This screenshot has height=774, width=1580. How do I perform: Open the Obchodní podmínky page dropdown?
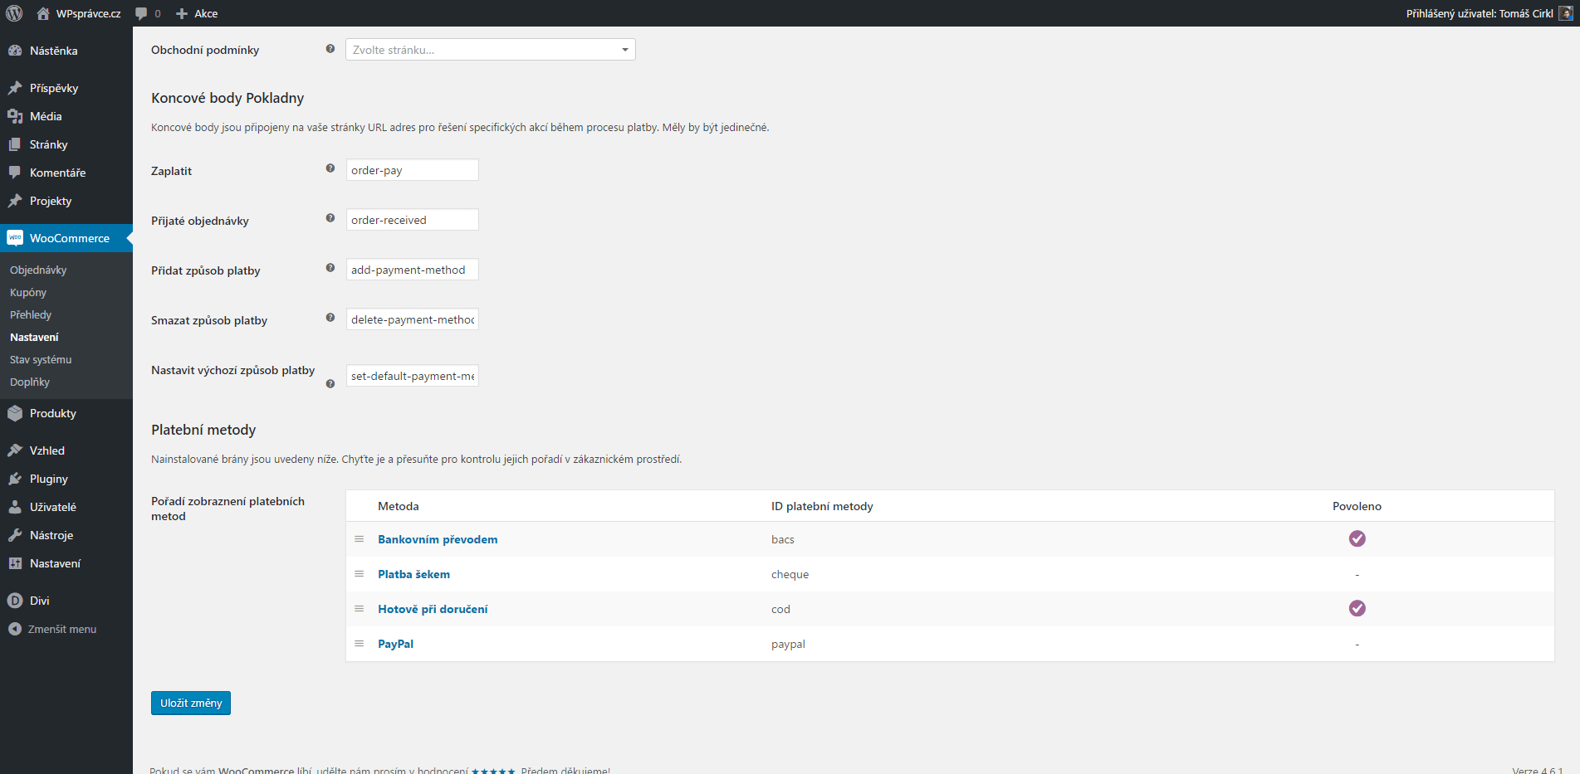pos(491,50)
